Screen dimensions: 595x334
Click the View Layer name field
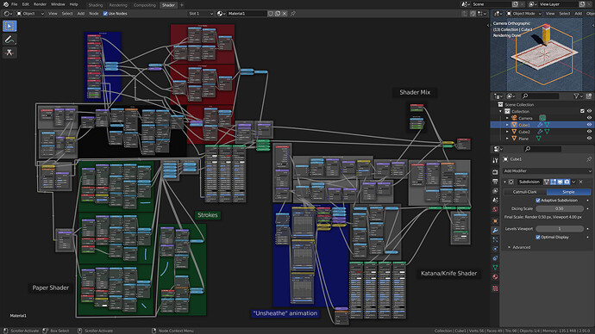[558, 4]
